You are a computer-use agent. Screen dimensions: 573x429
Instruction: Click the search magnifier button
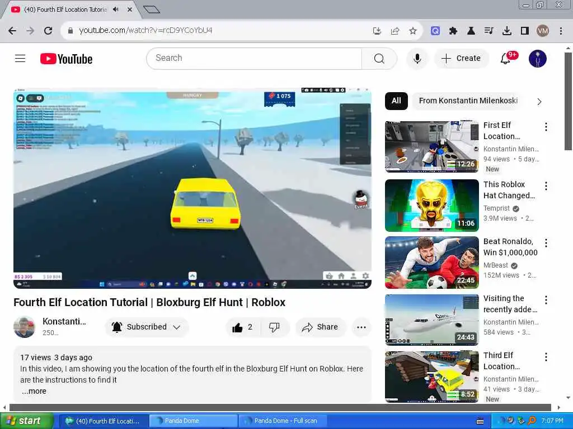point(379,58)
